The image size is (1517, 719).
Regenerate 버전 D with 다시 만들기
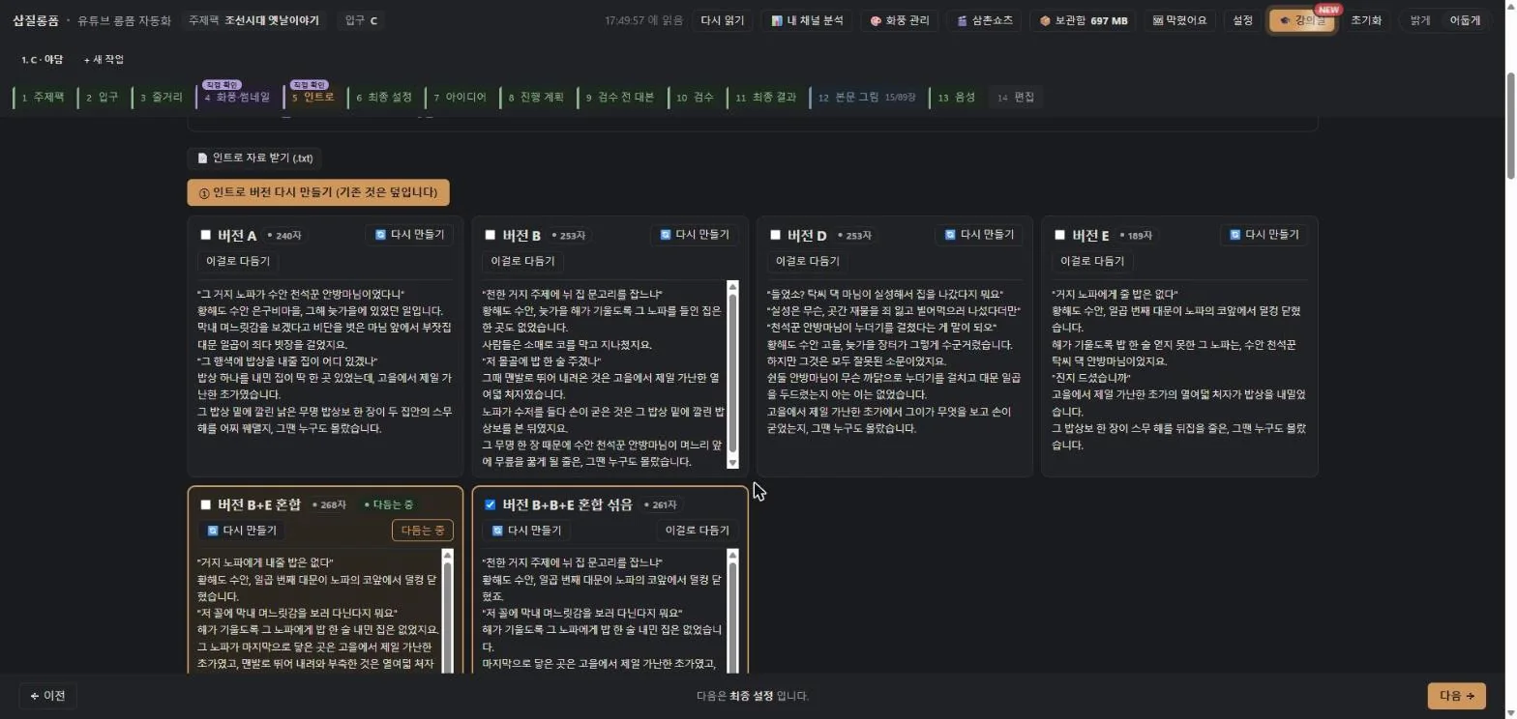click(x=979, y=235)
